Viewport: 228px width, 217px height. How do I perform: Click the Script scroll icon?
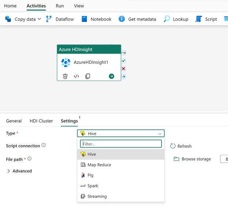198,19
